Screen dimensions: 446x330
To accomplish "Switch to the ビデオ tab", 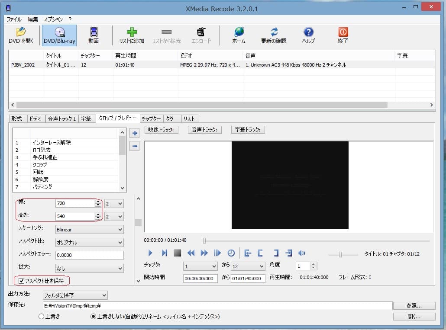I will pos(36,119).
